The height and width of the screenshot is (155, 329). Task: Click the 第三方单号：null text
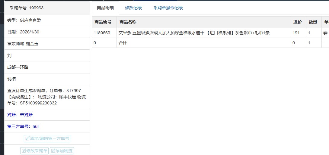click(23, 126)
